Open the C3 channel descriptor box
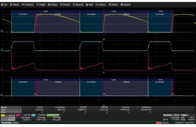 coord(39,118)
